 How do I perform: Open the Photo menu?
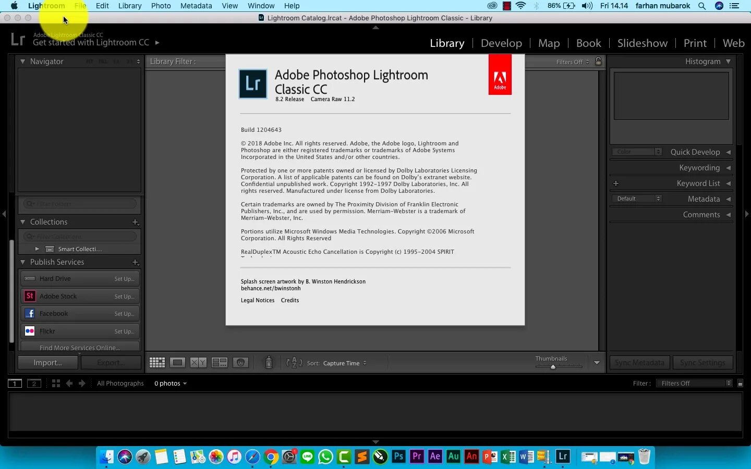coord(161,6)
